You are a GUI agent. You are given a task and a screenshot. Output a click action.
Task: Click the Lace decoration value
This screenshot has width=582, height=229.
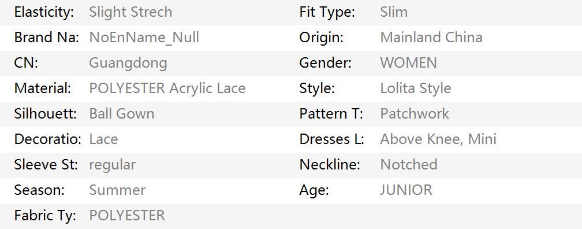tap(103, 139)
